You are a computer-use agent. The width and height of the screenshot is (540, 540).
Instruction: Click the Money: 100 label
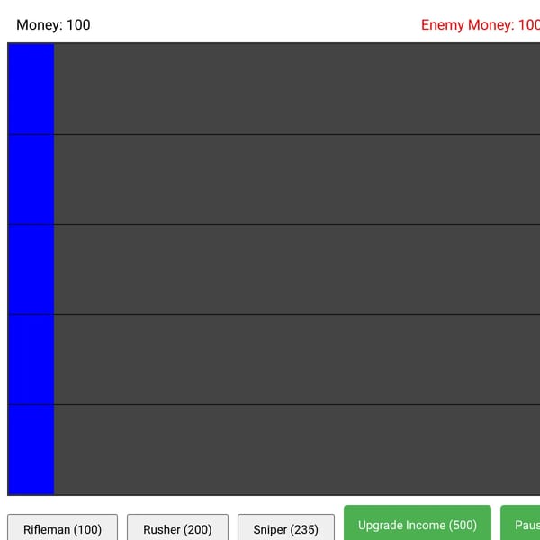(53, 25)
